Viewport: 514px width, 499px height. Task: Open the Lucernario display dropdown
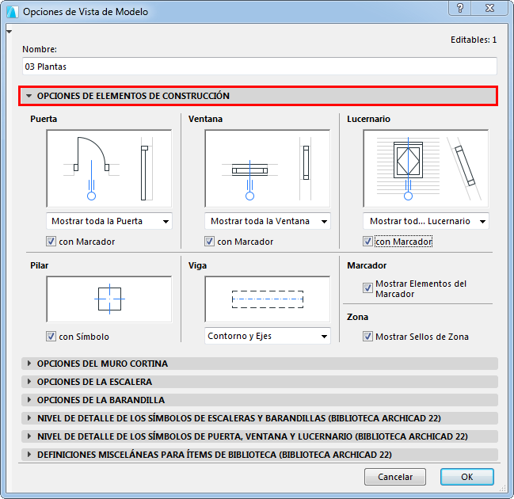coord(426,221)
